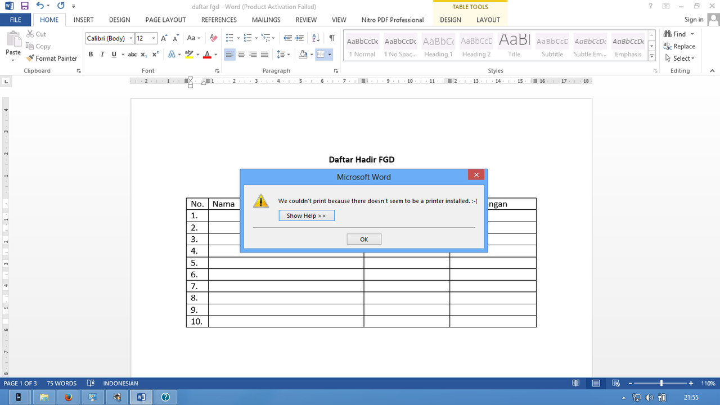Expand the Styles gallery

(651, 56)
